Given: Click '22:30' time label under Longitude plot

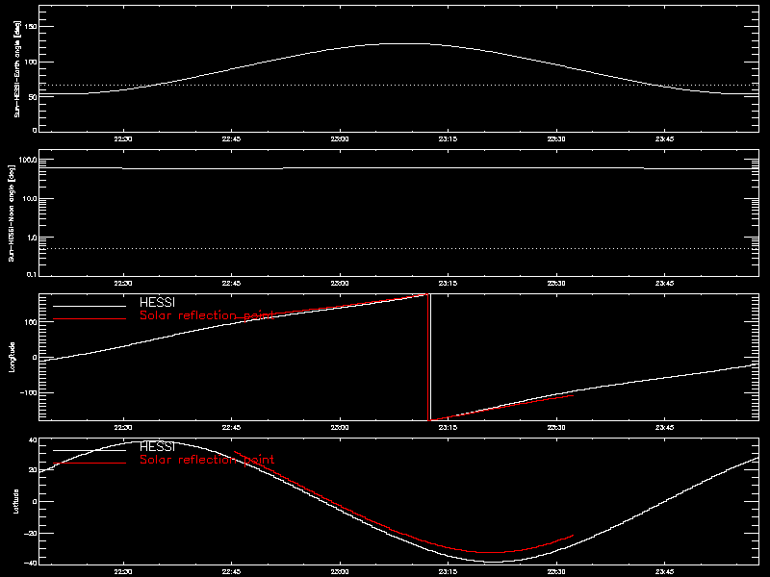Looking at the screenshot, I should (x=123, y=428).
